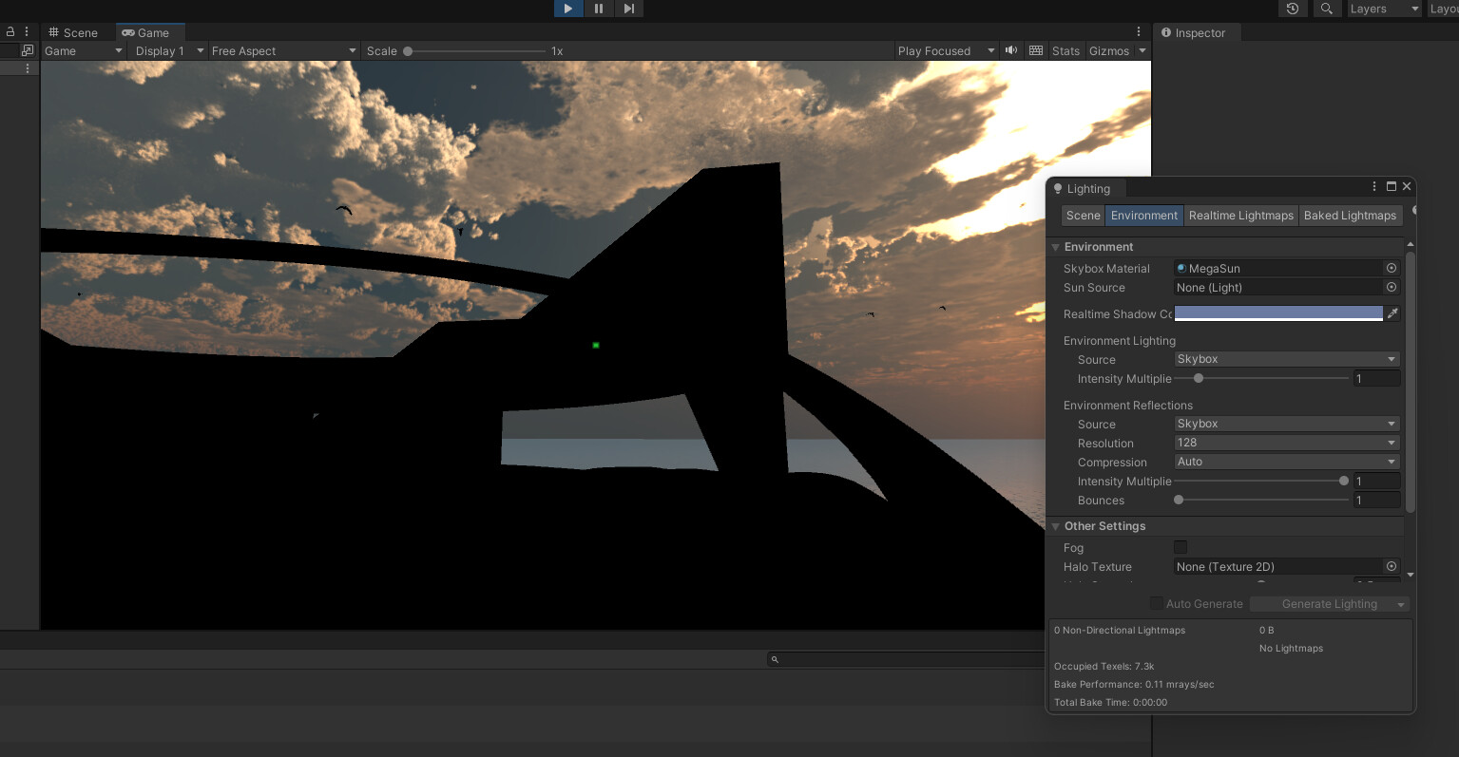Screen dimensions: 1459x757
Task: Pause the game with the Pause icon
Action: [599, 9]
